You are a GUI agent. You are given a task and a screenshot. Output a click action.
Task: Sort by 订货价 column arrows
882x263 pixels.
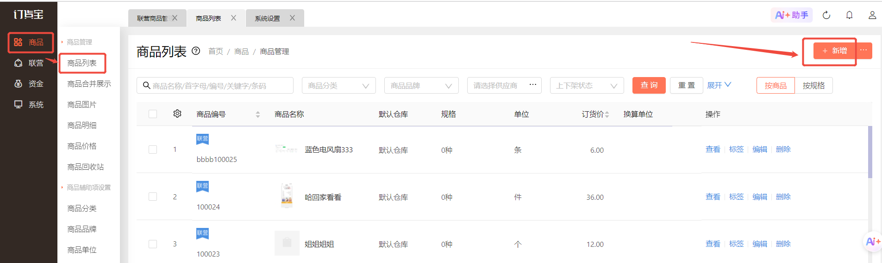pos(607,114)
